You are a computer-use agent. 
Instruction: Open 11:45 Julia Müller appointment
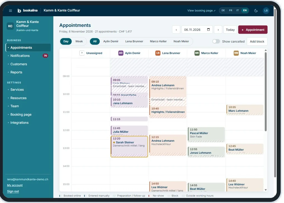click(129, 130)
